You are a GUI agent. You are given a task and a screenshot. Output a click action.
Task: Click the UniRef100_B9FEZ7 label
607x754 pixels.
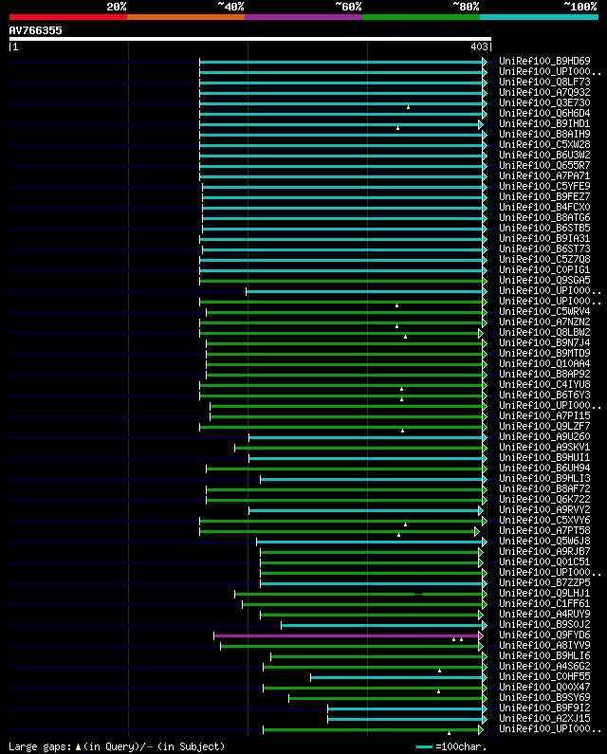pyautogui.click(x=544, y=196)
